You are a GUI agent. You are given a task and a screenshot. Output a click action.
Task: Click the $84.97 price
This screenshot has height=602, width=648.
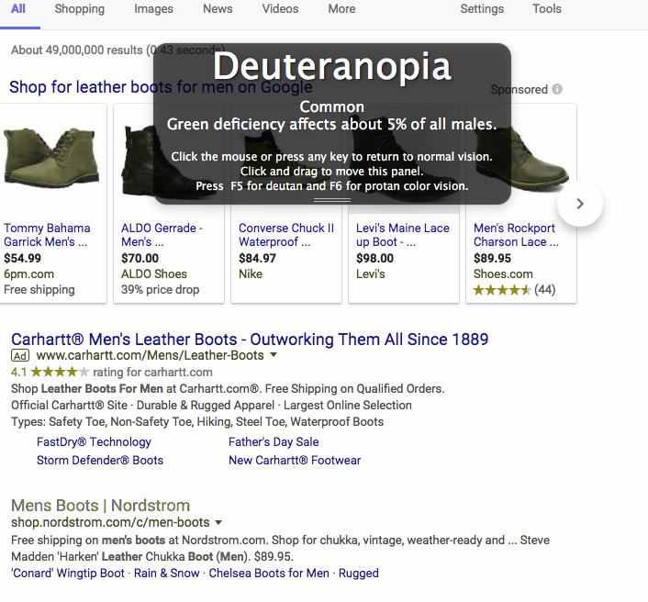coord(257,258)
